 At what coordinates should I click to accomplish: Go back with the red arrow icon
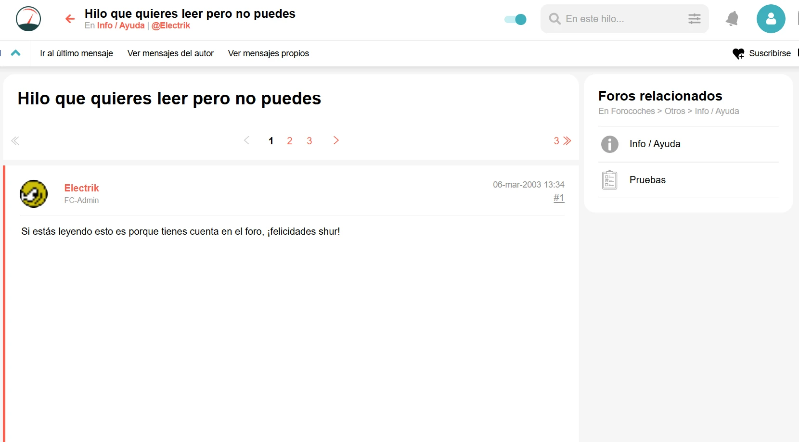point(70,19)
